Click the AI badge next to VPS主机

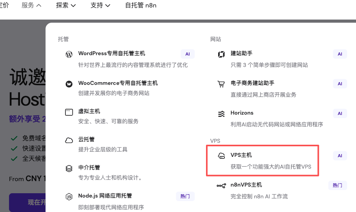[x=340, y=156]
